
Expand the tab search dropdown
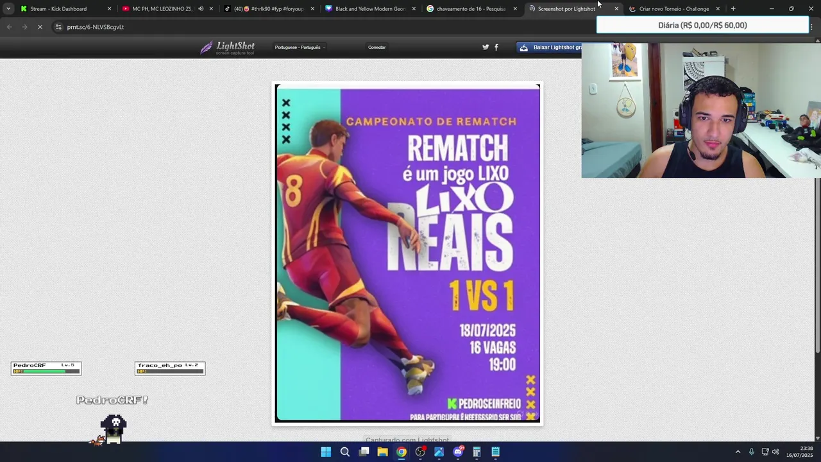(x=8, y=9)
